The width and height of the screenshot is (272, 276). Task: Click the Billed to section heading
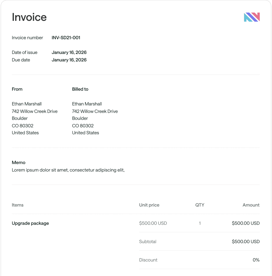(x=80, y=89)
